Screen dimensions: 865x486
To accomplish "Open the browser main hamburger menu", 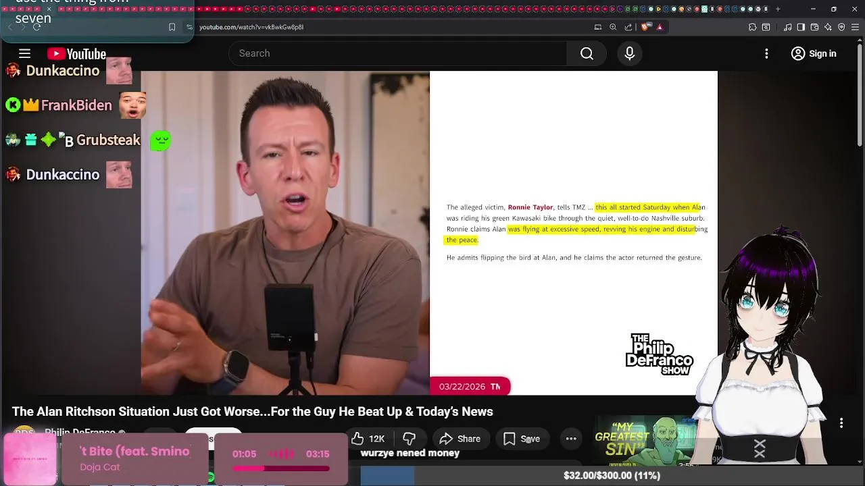I will tap(855, 27).
